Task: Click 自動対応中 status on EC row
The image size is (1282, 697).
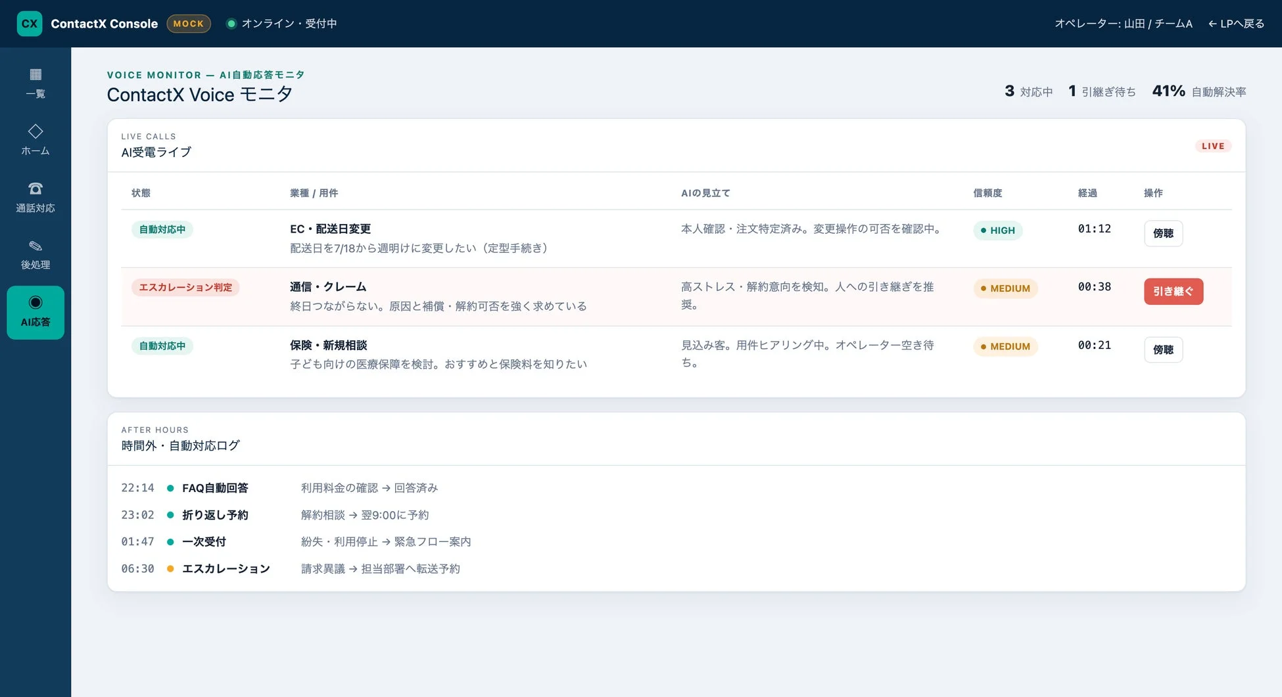Action: point(162,229)
